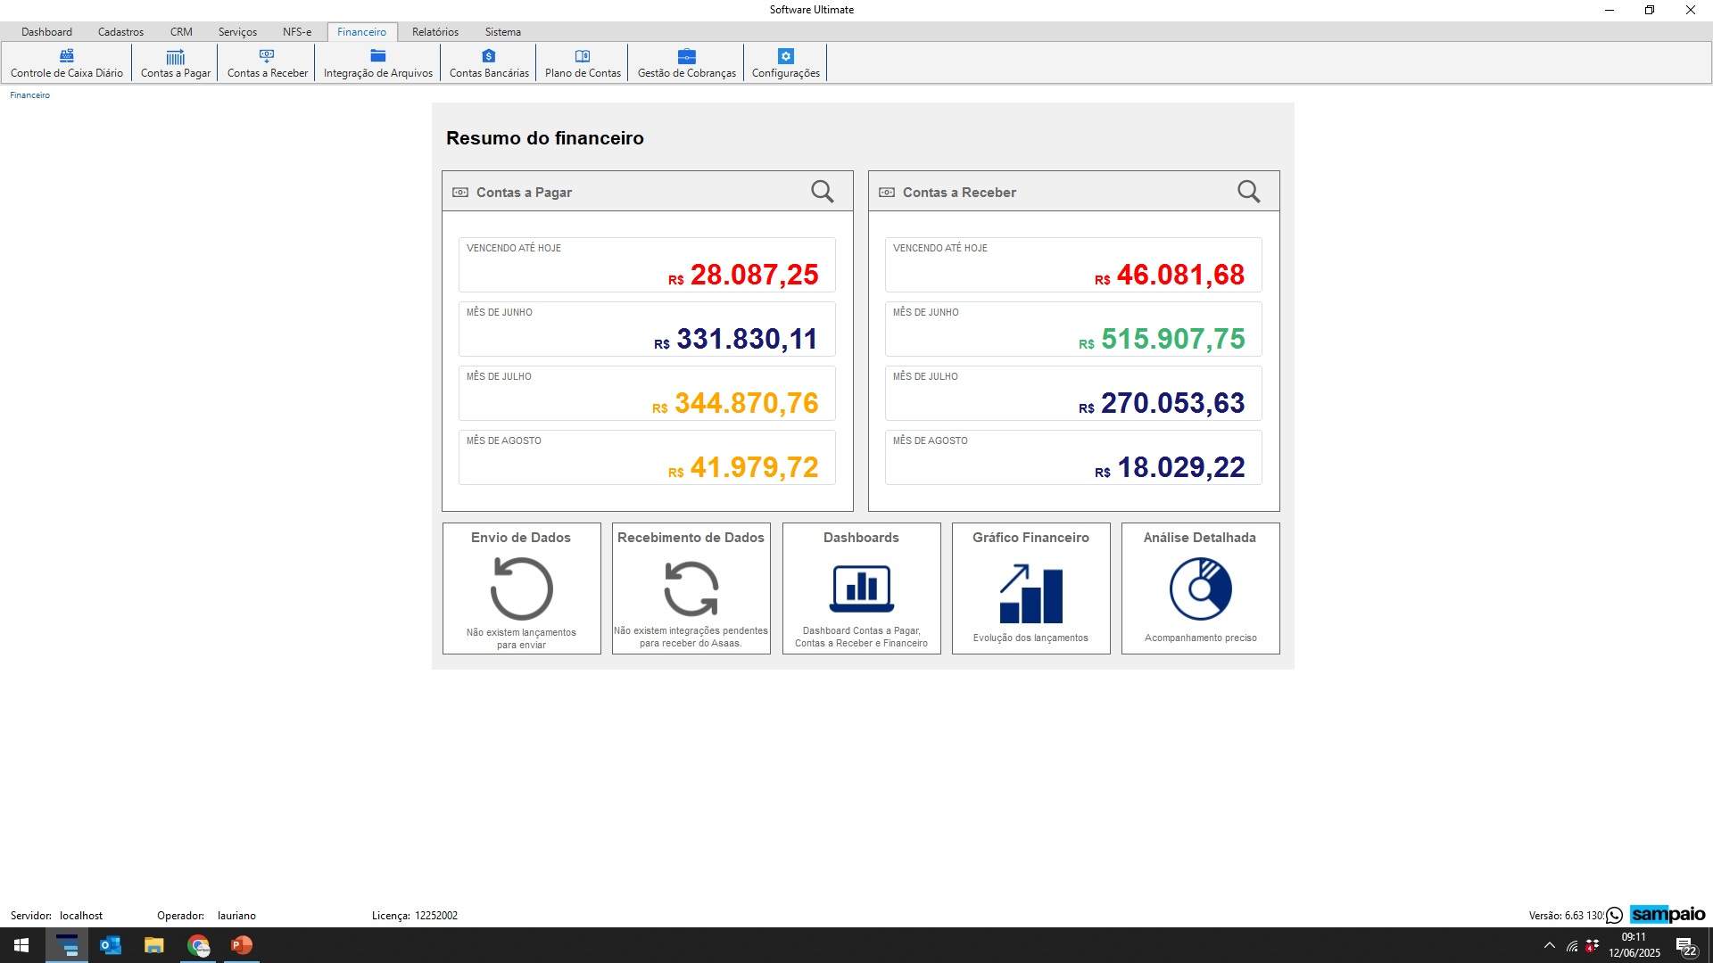Screen dimensions: 1713x963
Task: Open Contas a Pagar toolbar icon
Action: tap(176, 56)
